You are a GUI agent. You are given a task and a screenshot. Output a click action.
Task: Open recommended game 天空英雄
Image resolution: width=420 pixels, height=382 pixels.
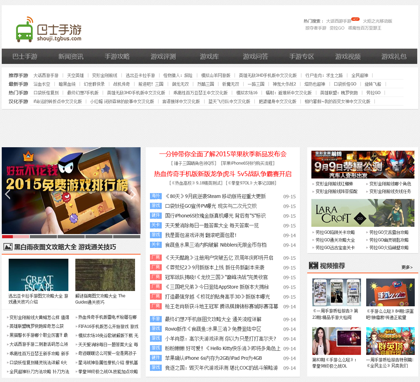tap(75, 75)
